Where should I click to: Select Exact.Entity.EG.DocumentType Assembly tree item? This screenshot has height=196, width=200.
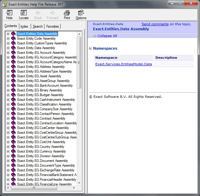(x=46, y=165)
